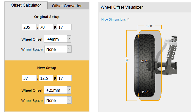Expand the original Wheel Spacer dropdown
191x112 pixels.
tap(58, 49)
